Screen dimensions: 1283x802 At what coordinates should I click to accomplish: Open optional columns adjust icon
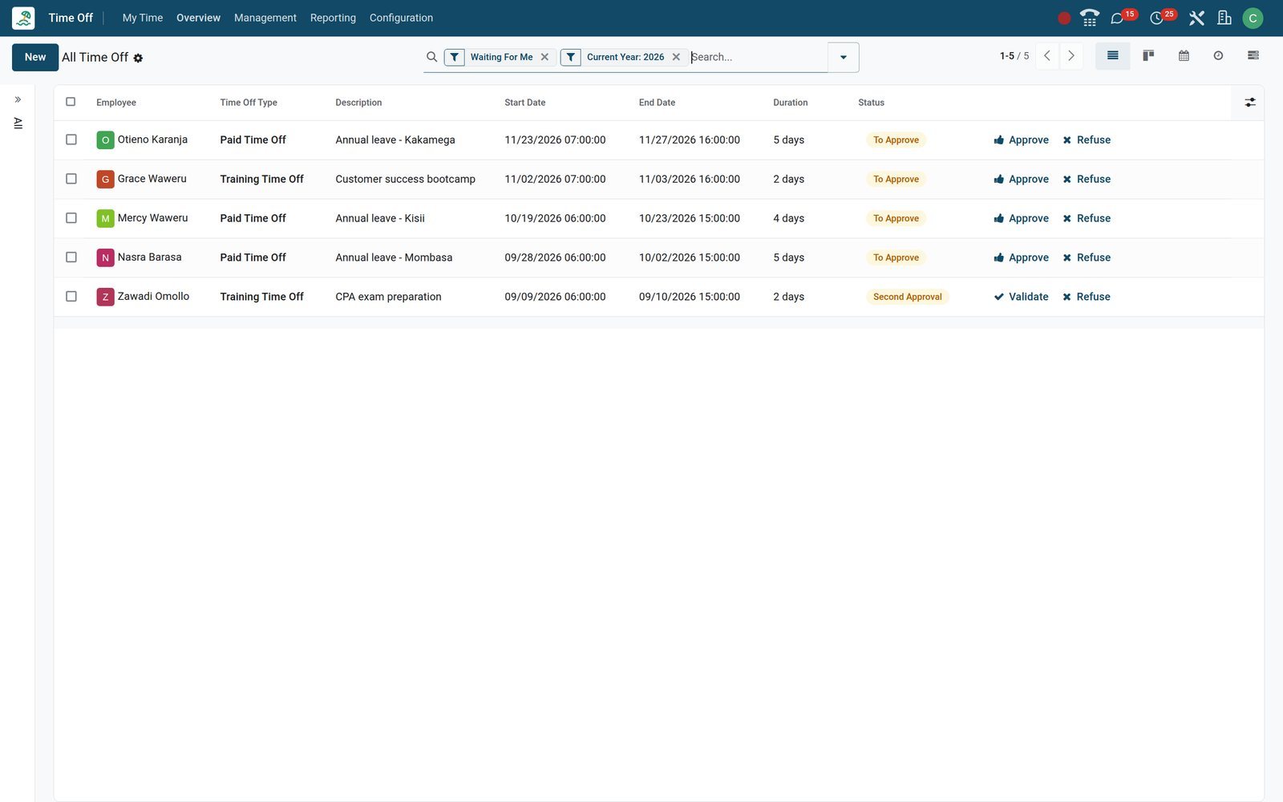[1250, 103]
